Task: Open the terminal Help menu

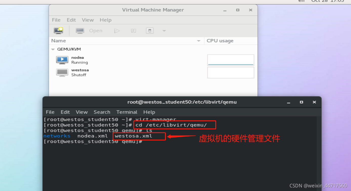Action: pos(149,112)
